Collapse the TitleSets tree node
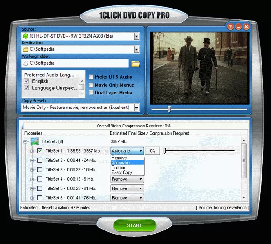Screen dimensions: 271x244 [26, 141]
